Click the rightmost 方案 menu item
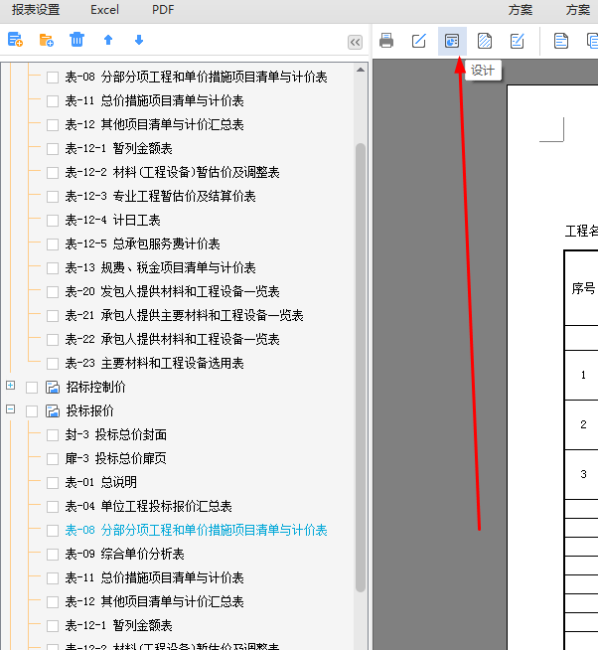 tap(578, 10)
